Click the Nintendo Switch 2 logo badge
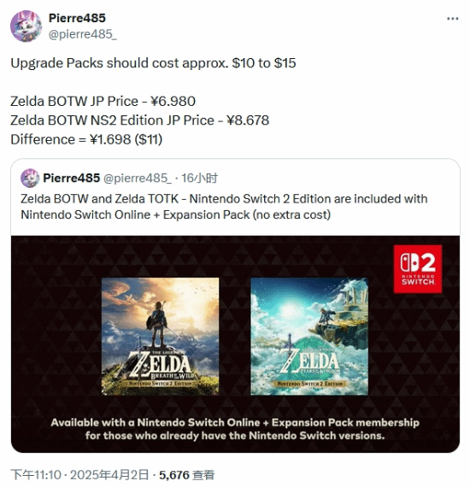The width and height of the screenshot is (470, 487). pyautogui.click(x=418, y=269)
